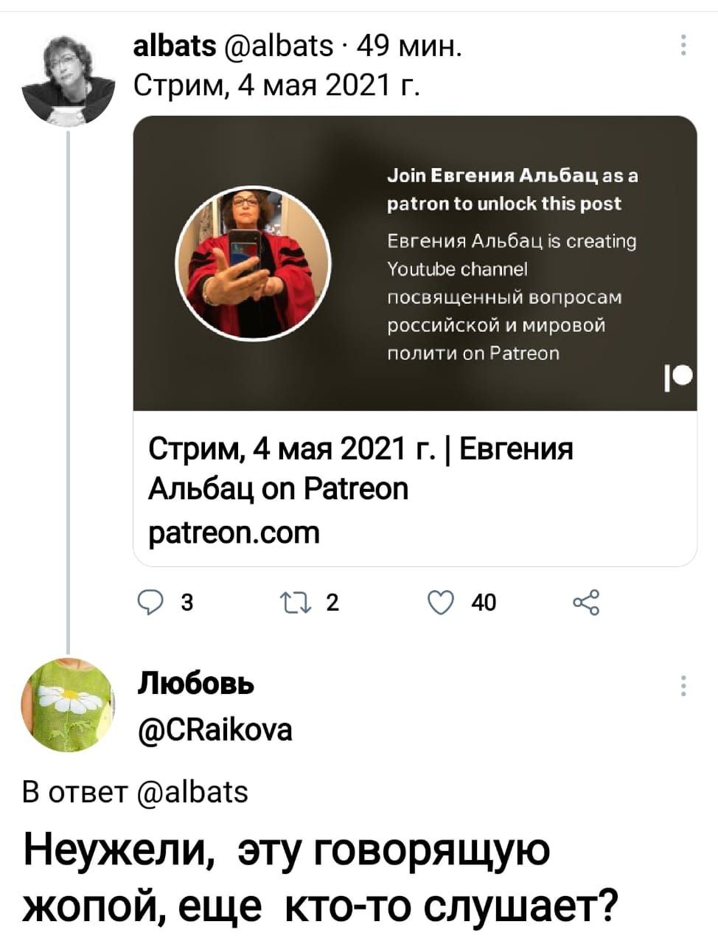Tap the share icon under the tweet
Viewport: 718px width, 944px height.
click(x=586, y=603)
